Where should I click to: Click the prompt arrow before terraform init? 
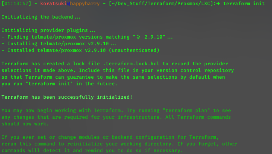(x=218, y=3)
